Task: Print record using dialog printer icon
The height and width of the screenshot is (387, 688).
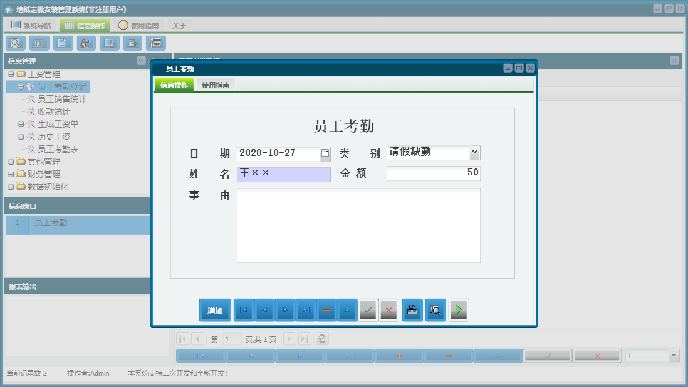Action: [412, 311]
